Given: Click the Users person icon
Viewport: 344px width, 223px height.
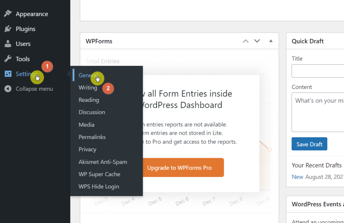Looking at the screenshot, I should tap(8, 44).
